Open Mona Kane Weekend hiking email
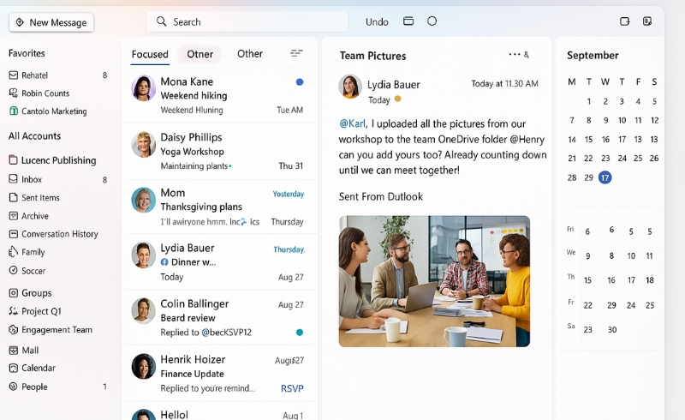Viewport: 685px width, 420px height. [x=220, y=95]
